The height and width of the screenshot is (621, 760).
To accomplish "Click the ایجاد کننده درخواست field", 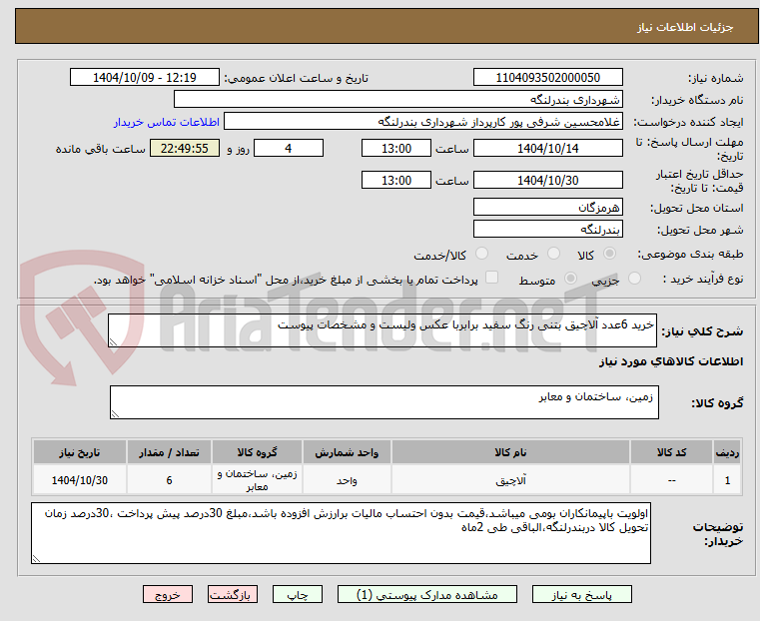I will pyautogui.click(x=423, y=122).
